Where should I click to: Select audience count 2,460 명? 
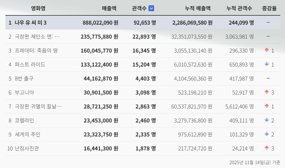146,120
